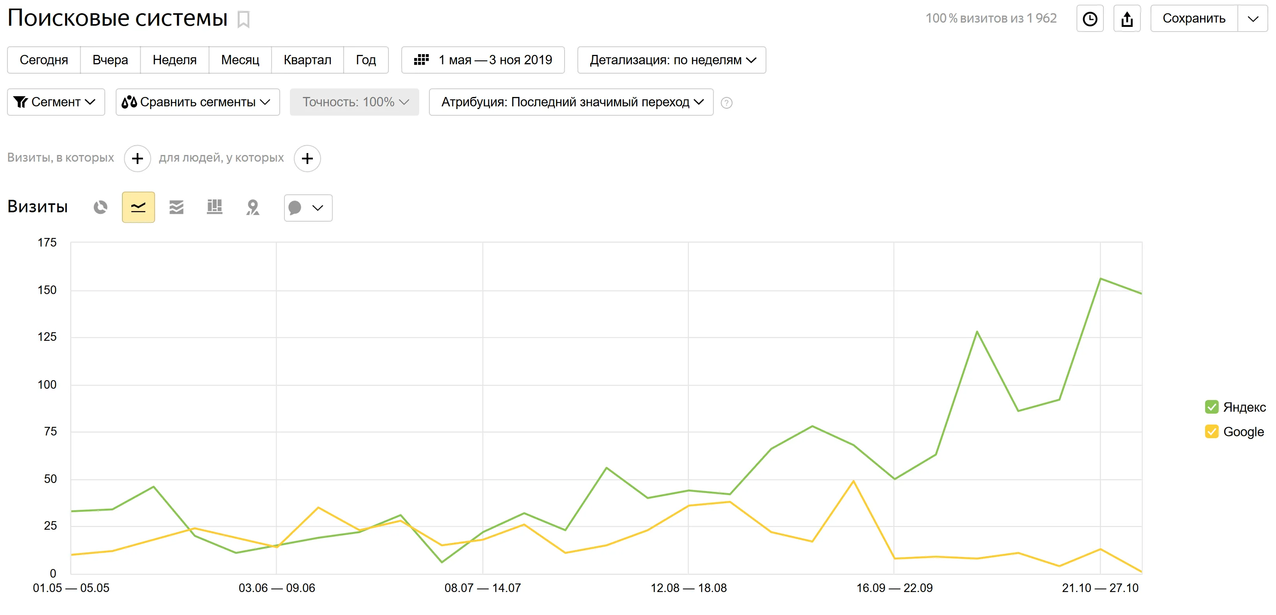1276x615 pixels.
Task: Switch to the Месяц period tab
Action: click(240, 60)
